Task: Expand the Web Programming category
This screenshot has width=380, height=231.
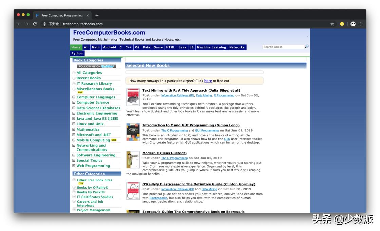Action: [74, 166]
